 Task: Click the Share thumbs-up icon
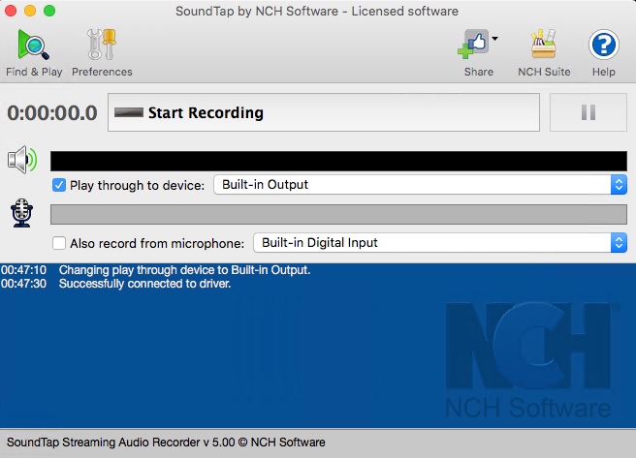point(474,45)
